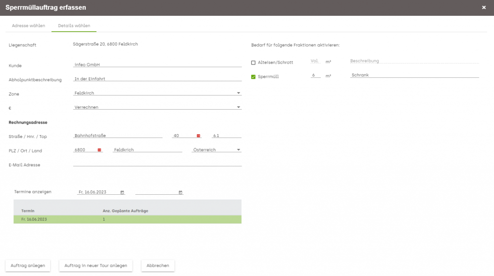The width and height of the screenshot is (494, 276).
Task: Switch to the Adresse wählen tab
Action: point(28,26)
